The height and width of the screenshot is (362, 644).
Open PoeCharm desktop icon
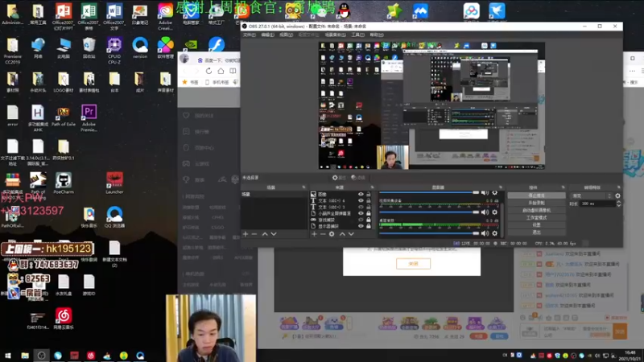[x=64, y=183]
